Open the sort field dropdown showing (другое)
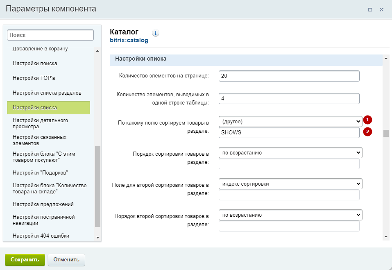Image resolution: width=392 pixels, height=270 pixels. click(x=290, y=122)
